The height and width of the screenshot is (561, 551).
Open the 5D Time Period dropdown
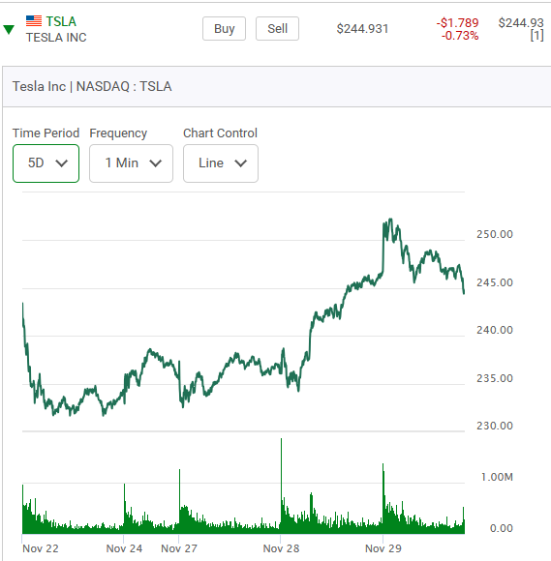(x=46, y=163)
